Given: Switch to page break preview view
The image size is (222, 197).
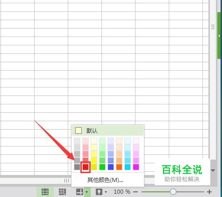Looking at the screenshot, I should [62, 192].
